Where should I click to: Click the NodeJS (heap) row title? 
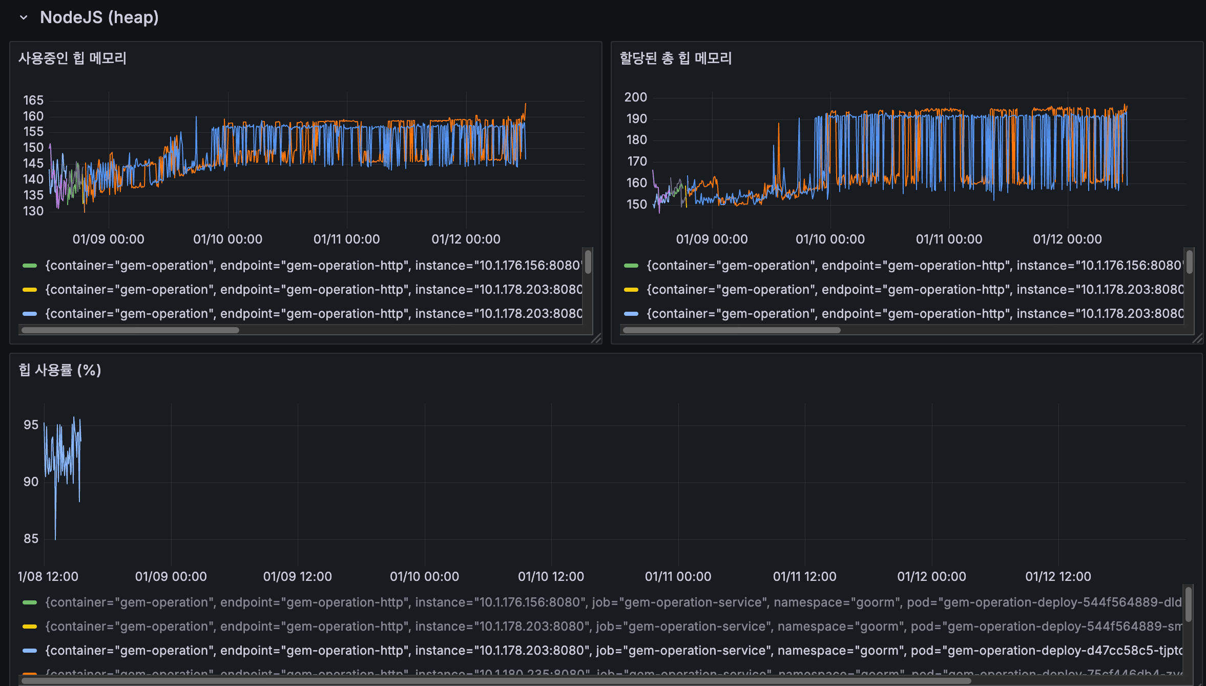(99, 17)
